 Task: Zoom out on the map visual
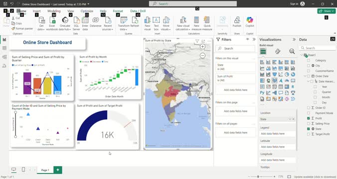click(202, 56)
